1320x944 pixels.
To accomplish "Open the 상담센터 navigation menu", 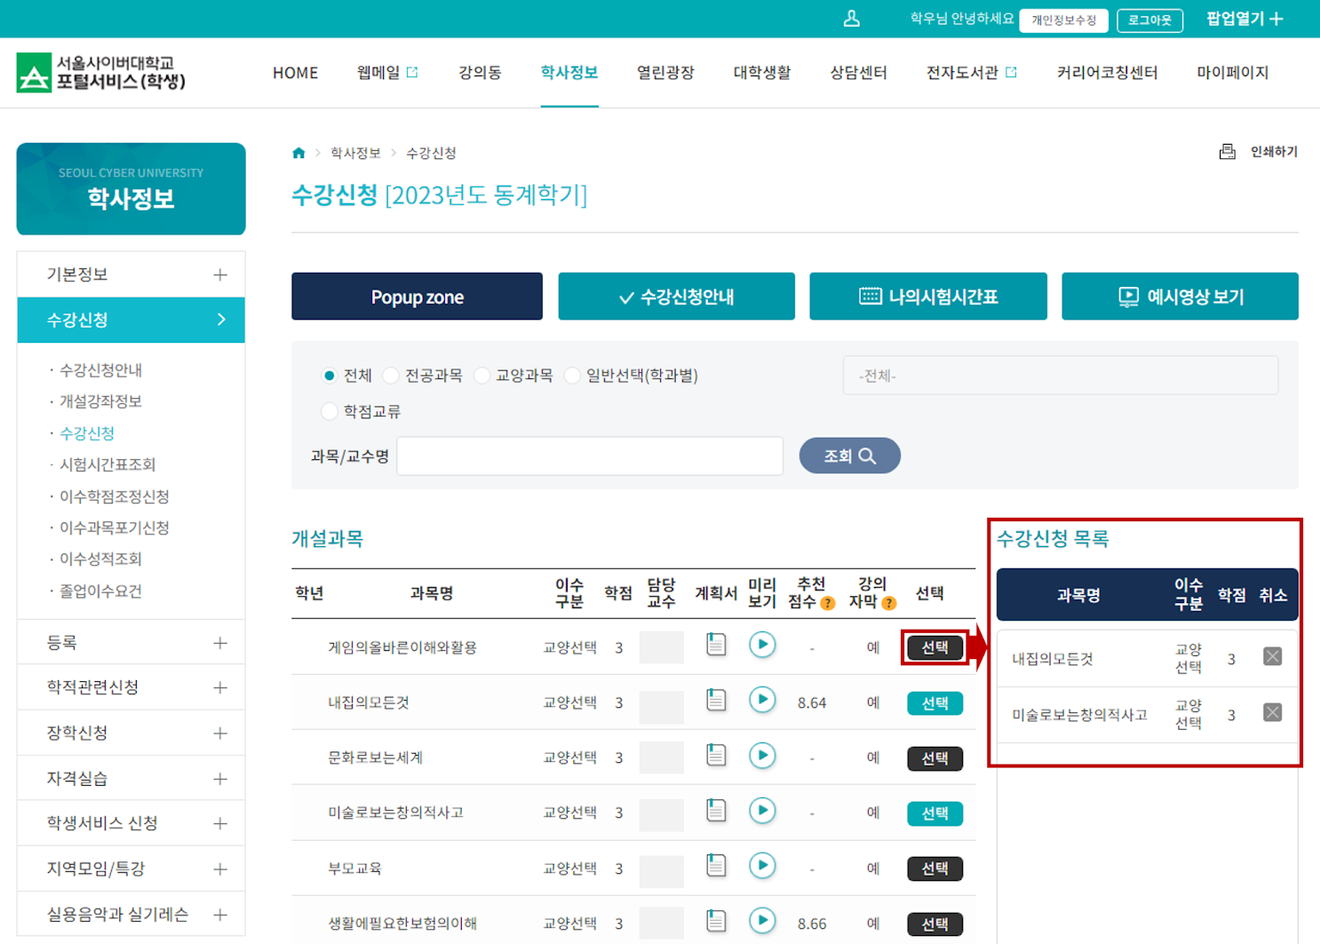I will 858,73.
